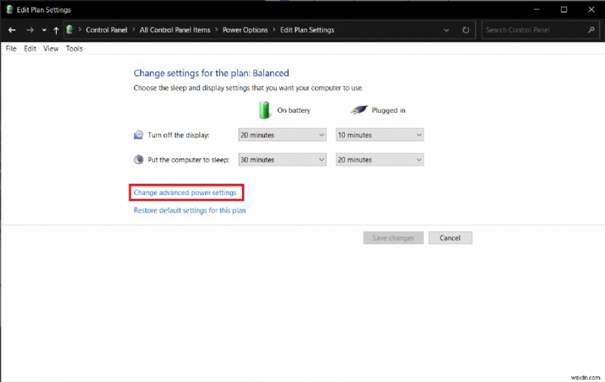Select the Edit Plan Settings breadcrumb
Viewport: 605px width, 382px height.
[x=307, y=30]
